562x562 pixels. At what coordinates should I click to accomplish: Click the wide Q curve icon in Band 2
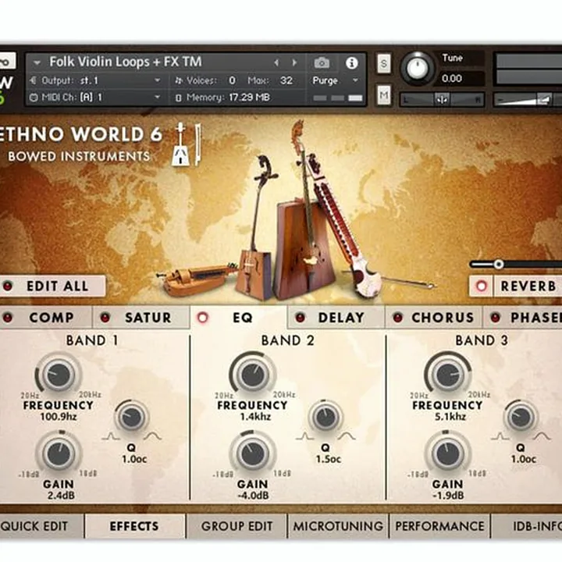(x=347, y=436)
